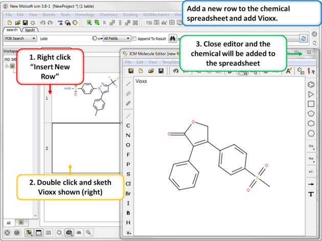Select the double bond drawing tool

pyautogui.click(x=128, y=94)
